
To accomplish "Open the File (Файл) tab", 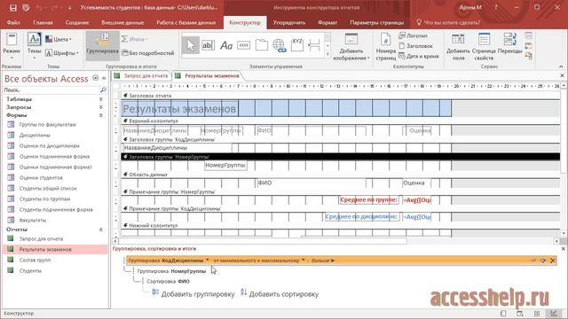I will pos(13,22).
